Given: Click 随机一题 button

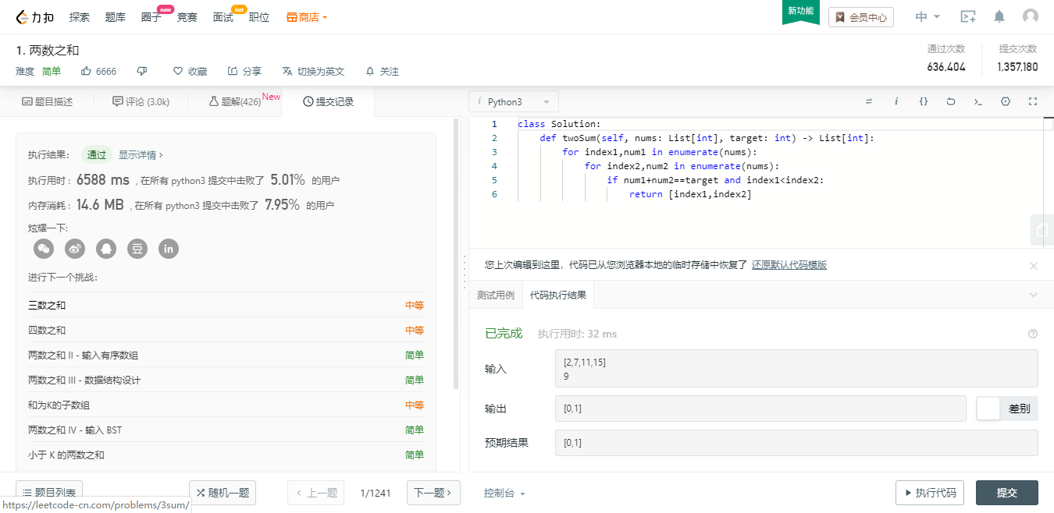Looking at the screenshot, I should [223, 493].
